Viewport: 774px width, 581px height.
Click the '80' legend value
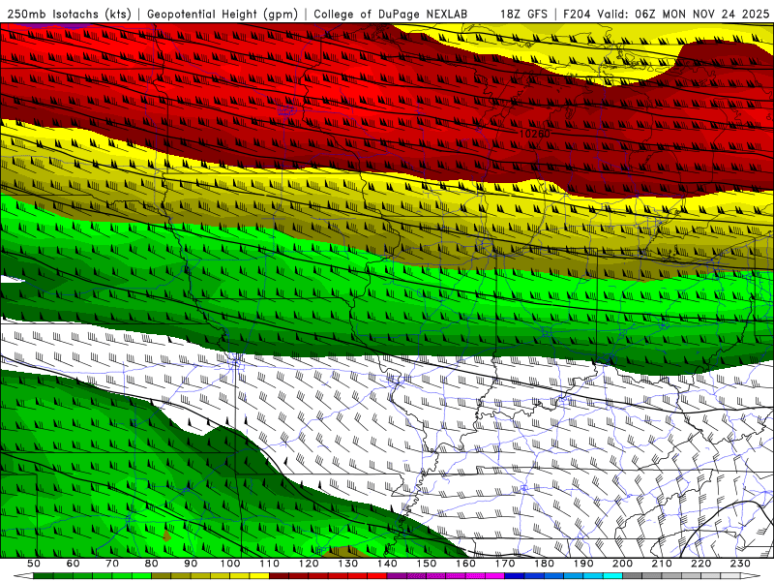coord(152,564)
